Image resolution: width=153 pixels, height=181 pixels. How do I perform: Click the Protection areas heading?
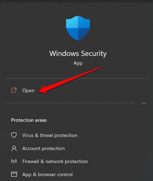(x=29, y=120)
